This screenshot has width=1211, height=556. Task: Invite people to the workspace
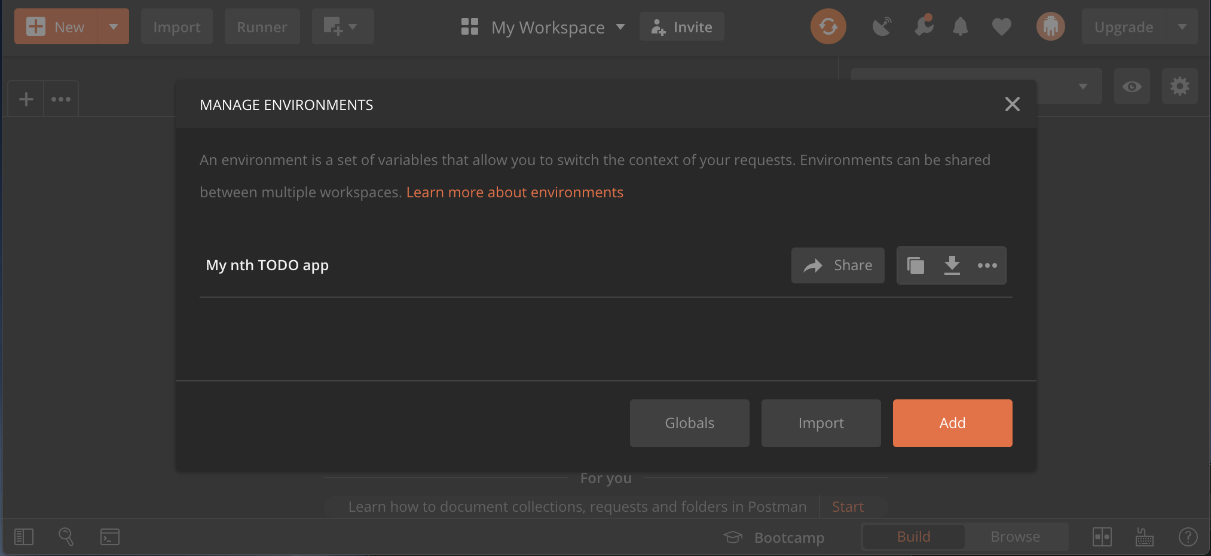pos(682,27)
